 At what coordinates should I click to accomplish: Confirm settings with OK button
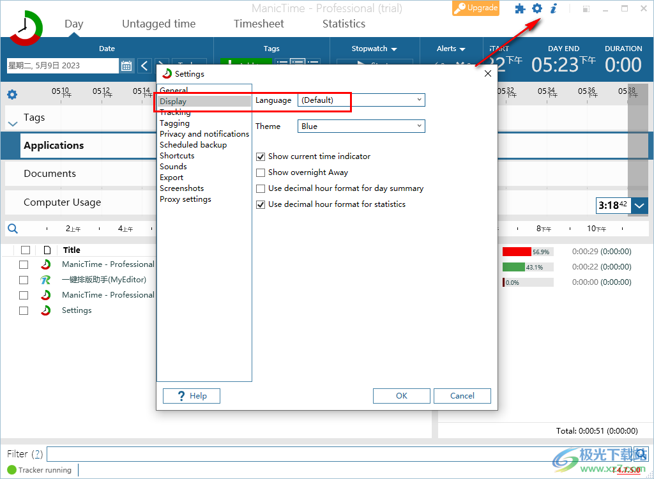click(x=402, y=396)
